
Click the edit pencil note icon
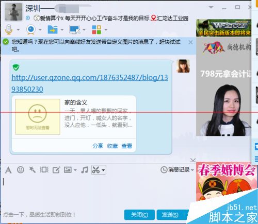click(56, 170)
